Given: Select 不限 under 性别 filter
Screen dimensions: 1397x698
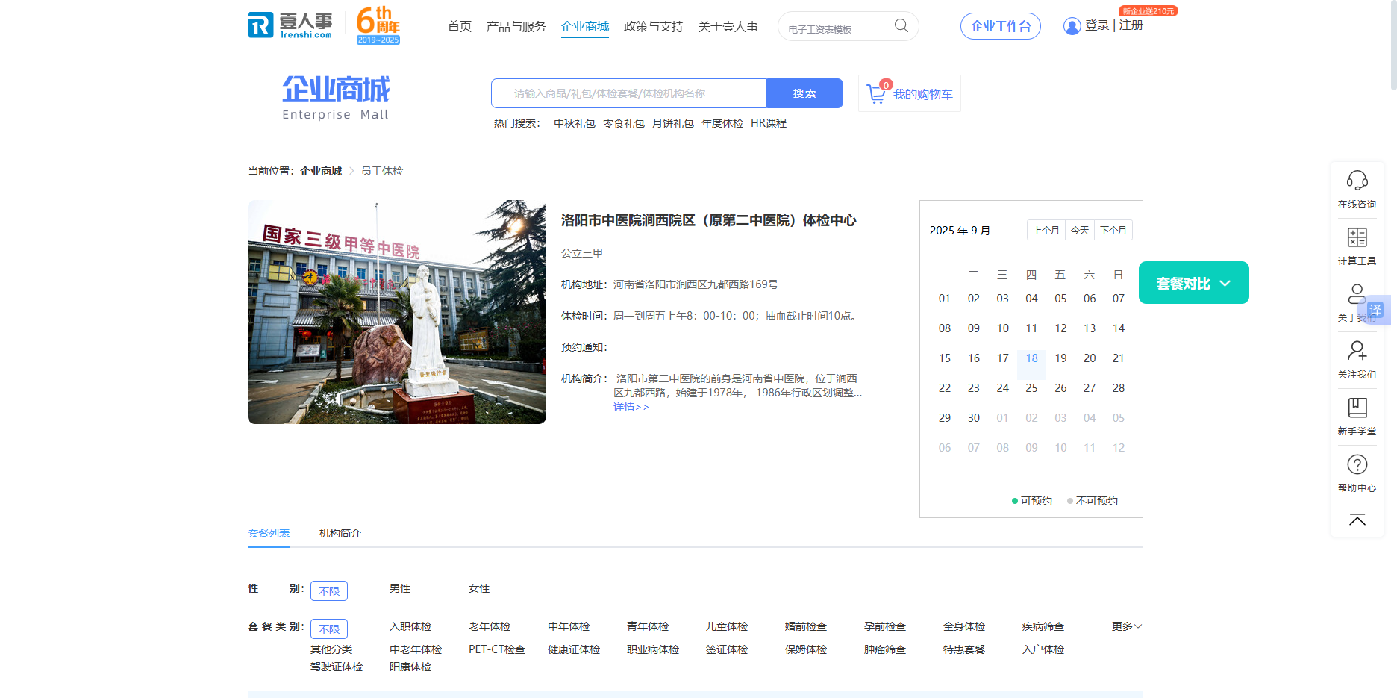Looking at the screenshot, I should click(329, 591).
